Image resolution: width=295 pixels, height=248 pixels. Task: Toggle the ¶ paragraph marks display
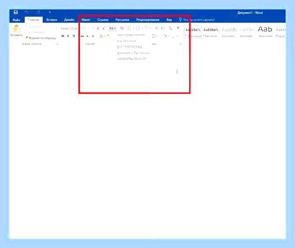coord(178,29)
